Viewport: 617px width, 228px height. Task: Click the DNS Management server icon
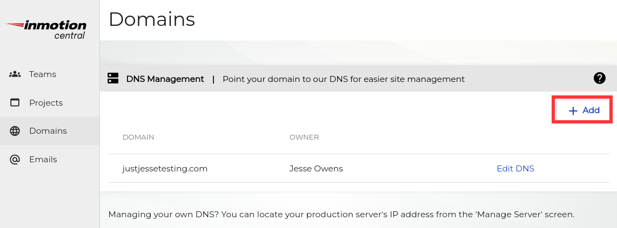click(x=113, y=79)
